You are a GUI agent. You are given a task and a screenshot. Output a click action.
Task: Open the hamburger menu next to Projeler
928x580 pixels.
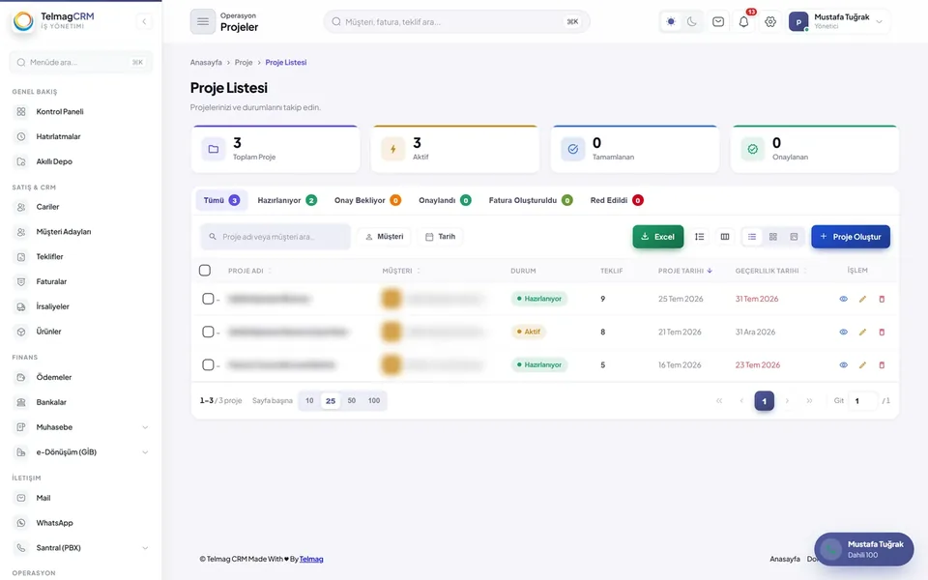pyautogui.click(x=202, y=22)
